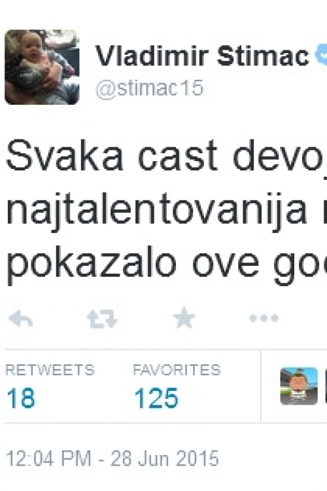Click the word cast in the tweet
The image size is (327, 491).
pyautogui.click(x=178, y=156)
